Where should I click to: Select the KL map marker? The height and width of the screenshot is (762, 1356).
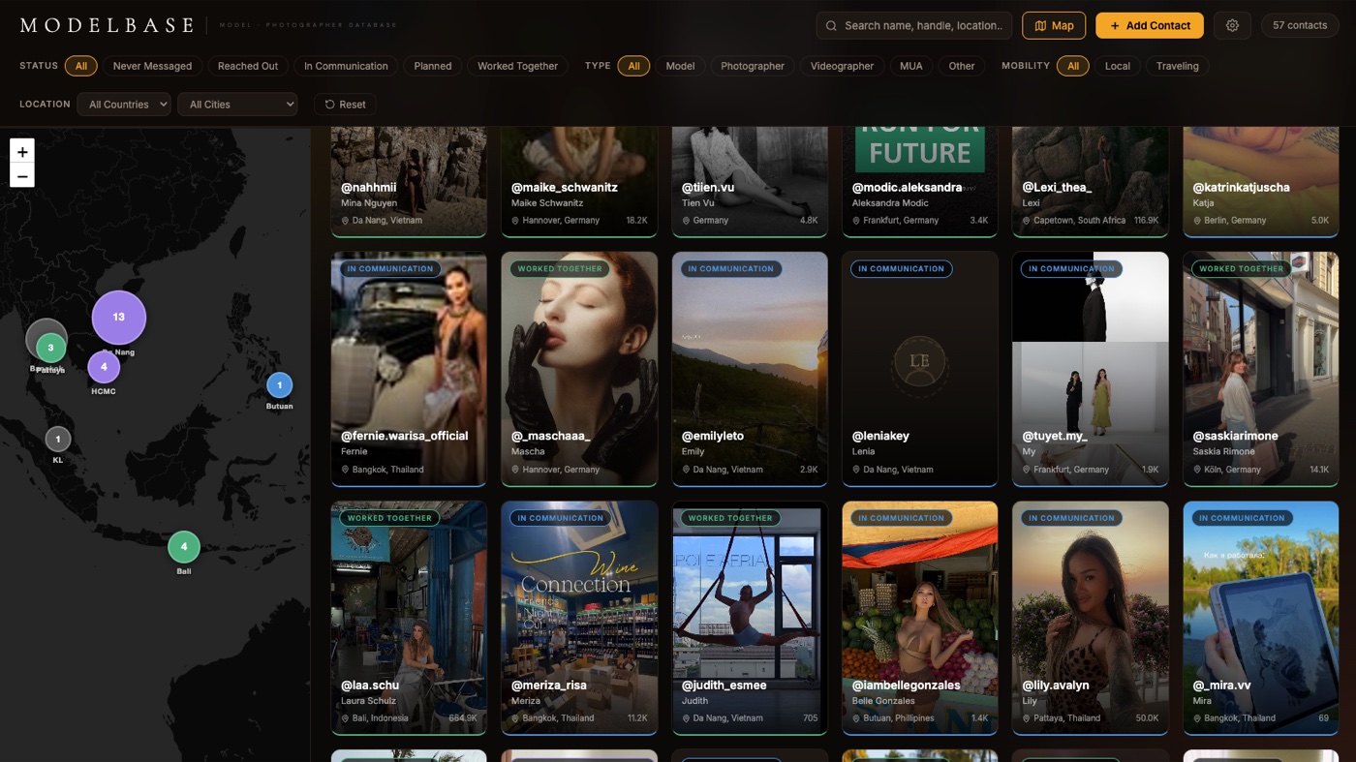click(x=58, y=440)
